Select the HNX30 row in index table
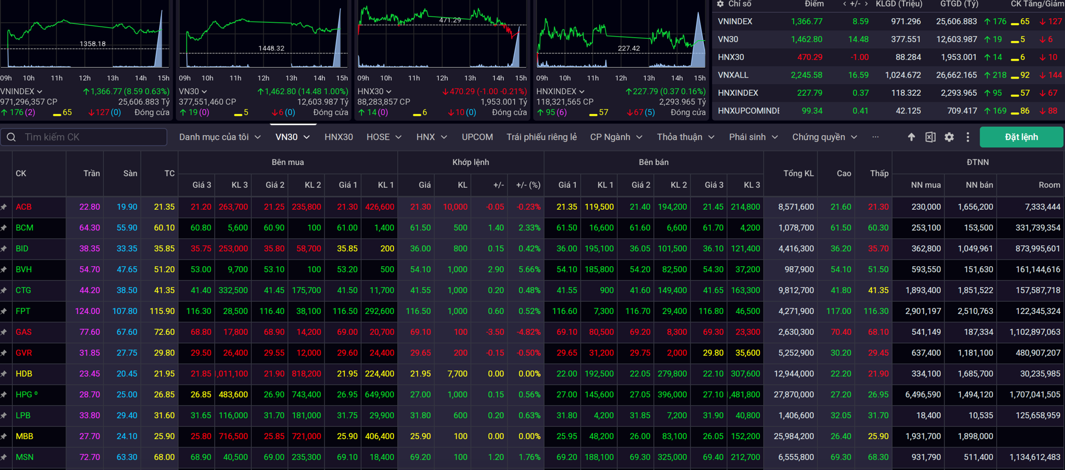This screenshot has width=1065, height=470. click(x=889, y=57)
